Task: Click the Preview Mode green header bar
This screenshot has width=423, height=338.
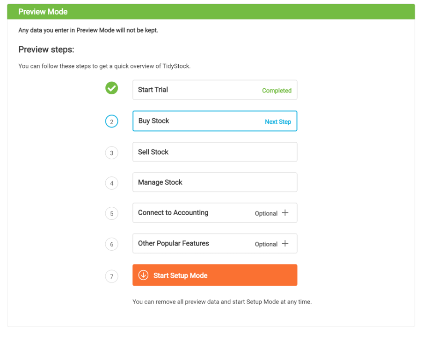Action: (x=211, y=12)
